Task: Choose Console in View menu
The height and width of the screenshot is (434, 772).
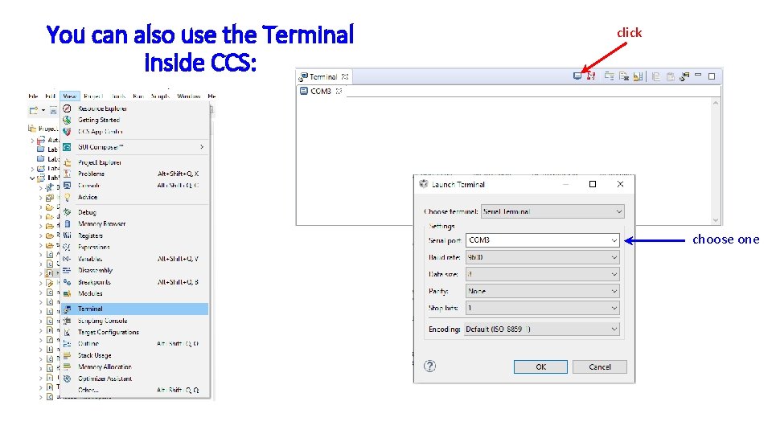Action: coord(135,185)
